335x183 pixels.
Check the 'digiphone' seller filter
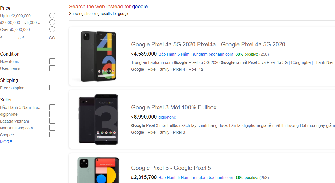[52, 114]
